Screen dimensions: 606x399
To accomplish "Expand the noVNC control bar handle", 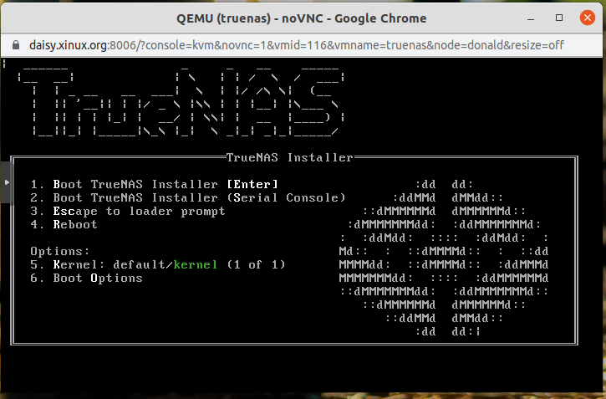I will 6,182.
